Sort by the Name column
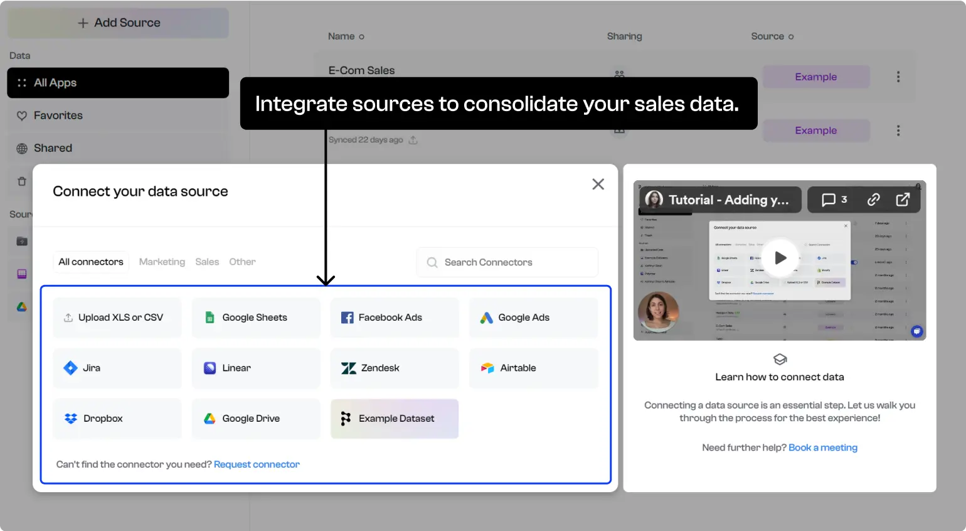This screenshot has height=531, width=966. (x=346, y=36)
